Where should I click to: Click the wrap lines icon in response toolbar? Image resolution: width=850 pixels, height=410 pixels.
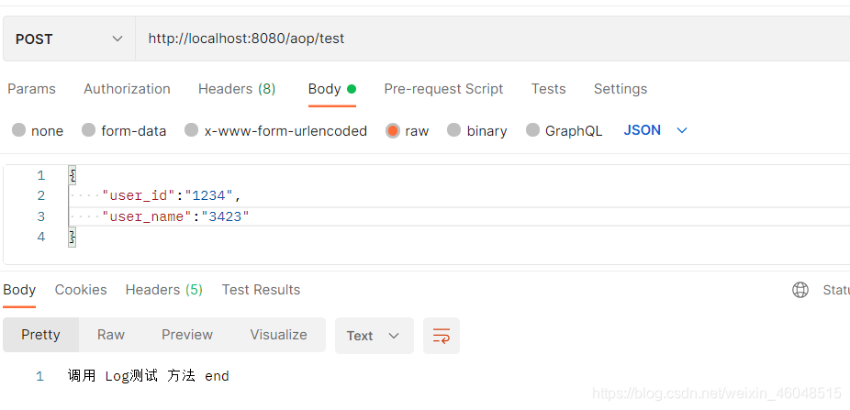442,336
